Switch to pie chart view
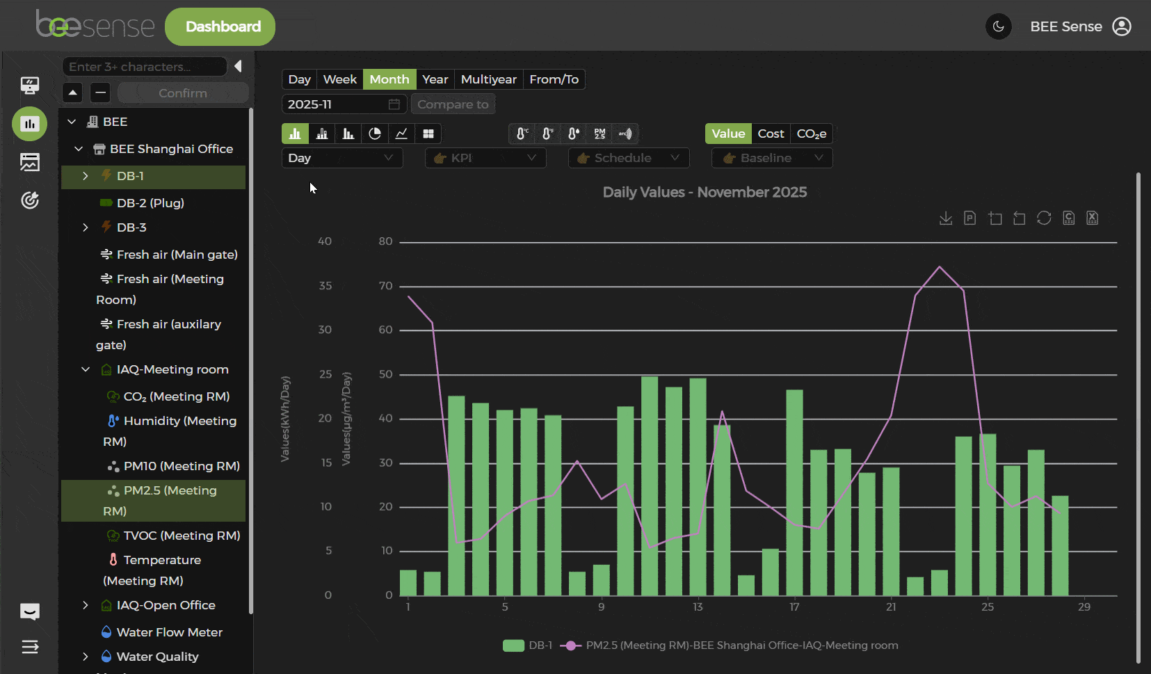The width and height of the screenshot is (1151, 674). pos(375,134)
